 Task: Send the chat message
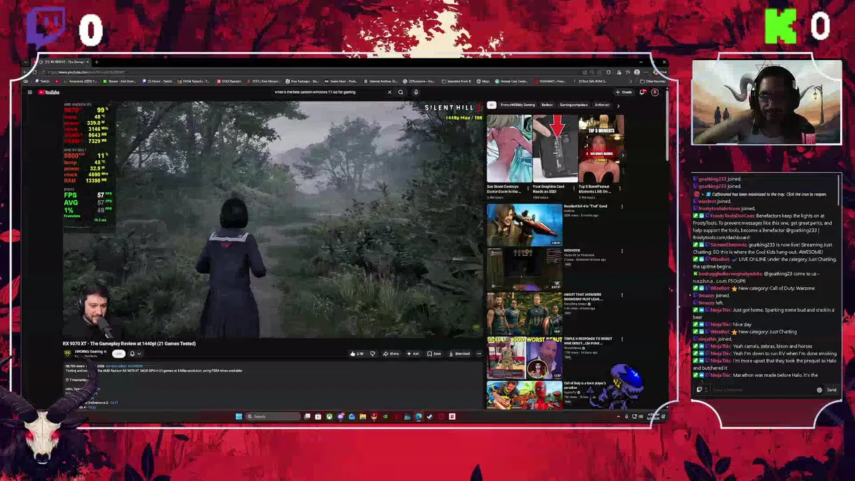coord(832,390)
